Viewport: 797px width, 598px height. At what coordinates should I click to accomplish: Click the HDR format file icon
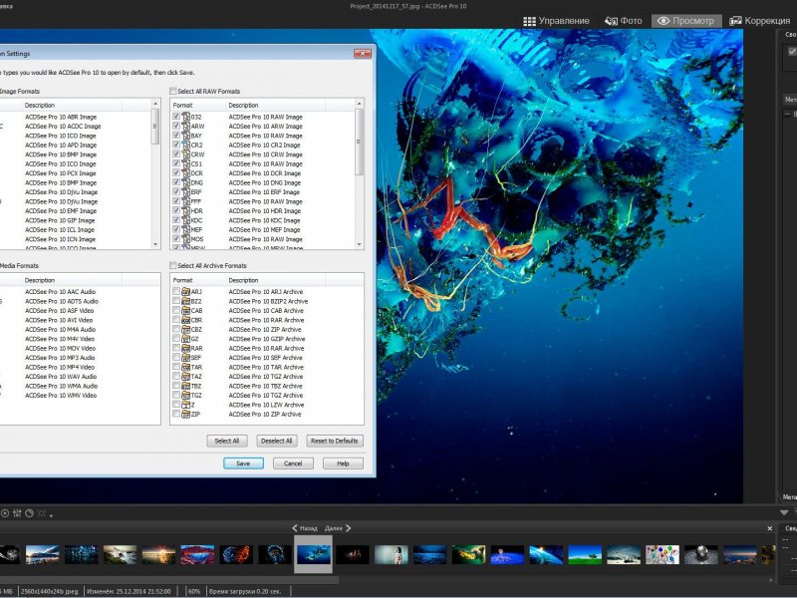coord(186,210)
